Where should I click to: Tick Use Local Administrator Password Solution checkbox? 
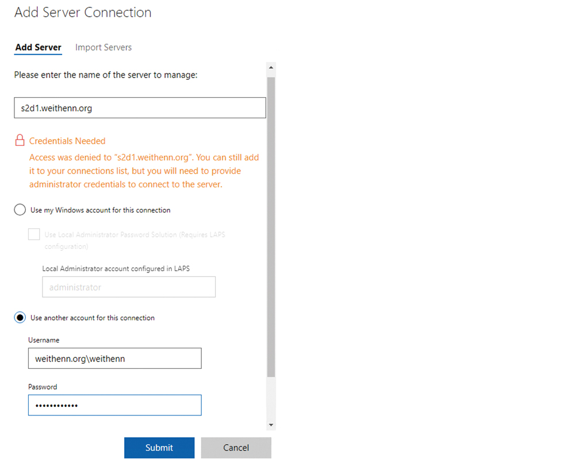34,234
